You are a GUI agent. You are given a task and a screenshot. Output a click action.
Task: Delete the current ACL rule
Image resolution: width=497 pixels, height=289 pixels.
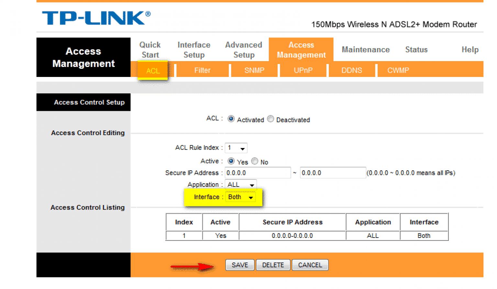tap(273, 265)
